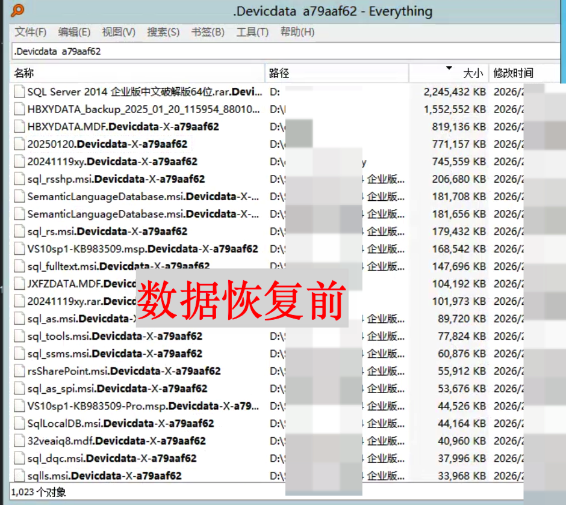Click the Everything magnifier app icon
Screen dimensions: 566x505
pos(17,10)
